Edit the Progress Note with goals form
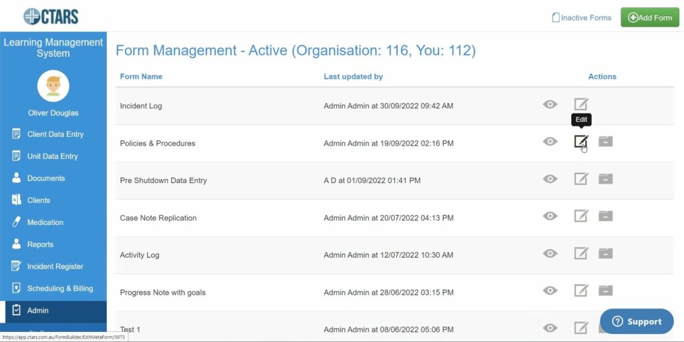684x342 pixels. [581, 290]
